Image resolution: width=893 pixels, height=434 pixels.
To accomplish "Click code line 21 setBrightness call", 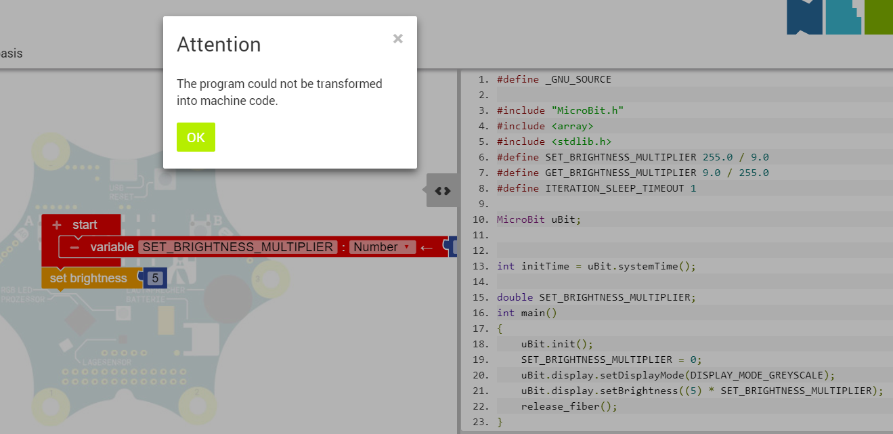I will pyautogui.click(x=702, y=391).
